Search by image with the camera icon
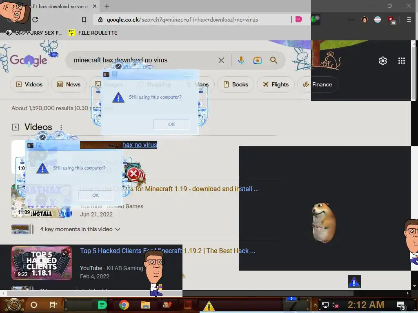 tap(257, 60)
